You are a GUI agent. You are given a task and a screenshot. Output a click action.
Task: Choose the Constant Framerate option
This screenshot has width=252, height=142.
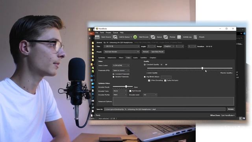click(113, 74)
